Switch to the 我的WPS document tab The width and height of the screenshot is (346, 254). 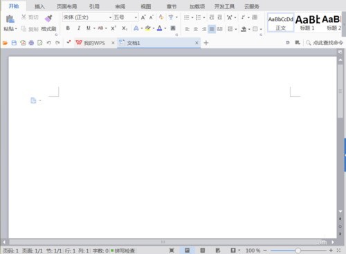94,43
